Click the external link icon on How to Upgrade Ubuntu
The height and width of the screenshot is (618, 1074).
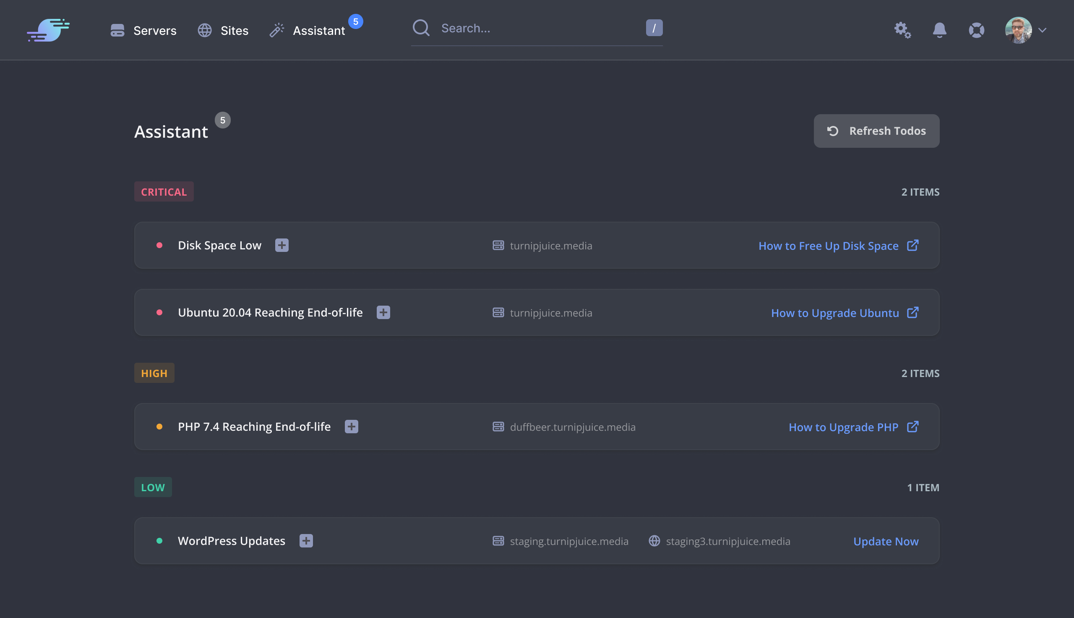(x=912, y=312)
